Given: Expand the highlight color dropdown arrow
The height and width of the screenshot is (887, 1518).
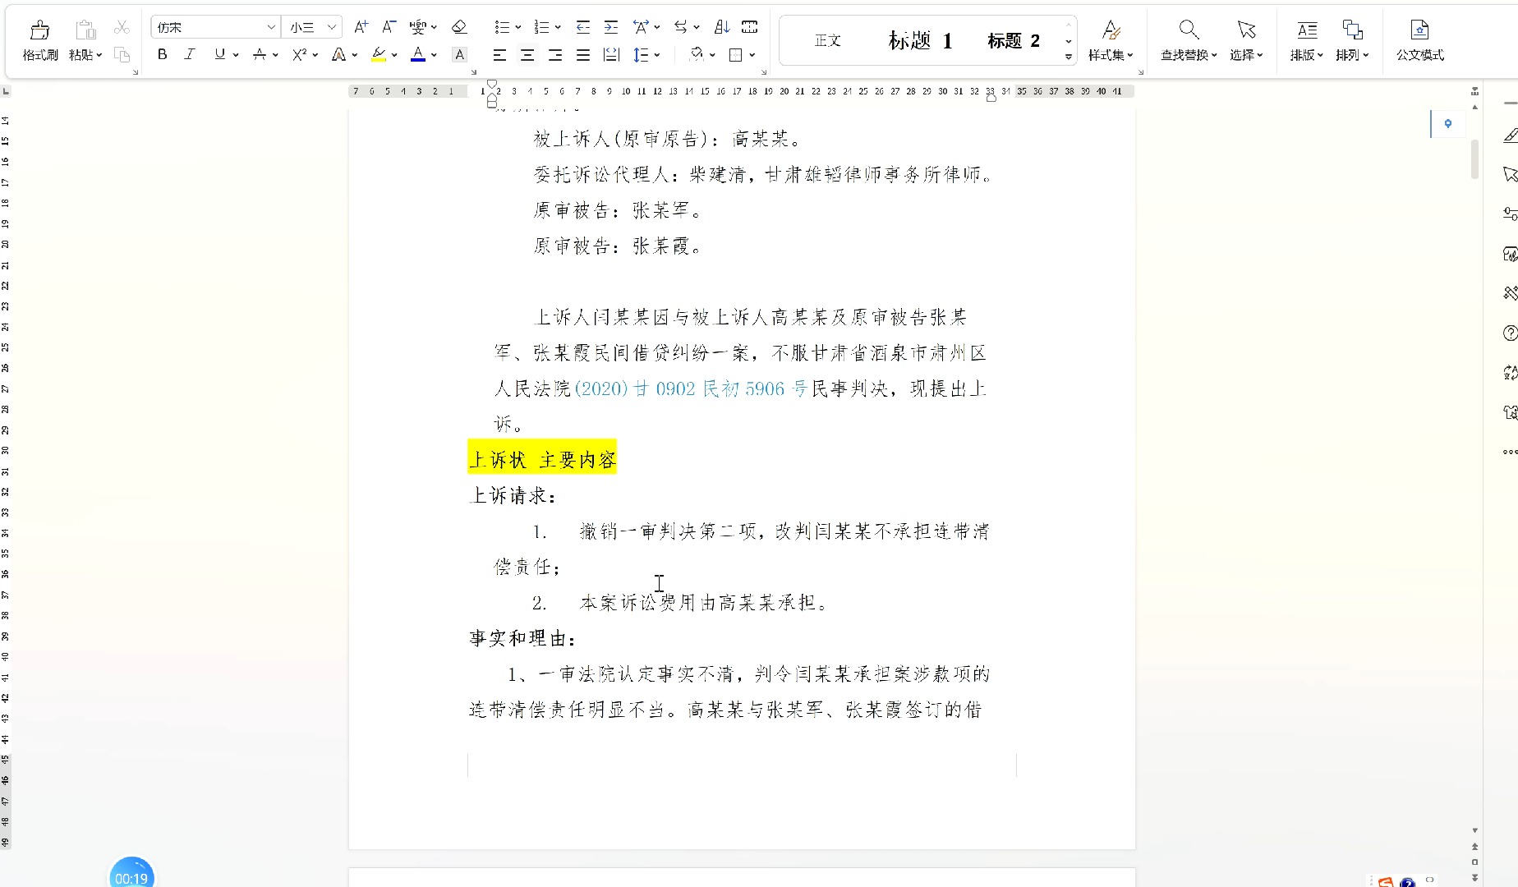Looking at the screenshot, I should 394,55.
